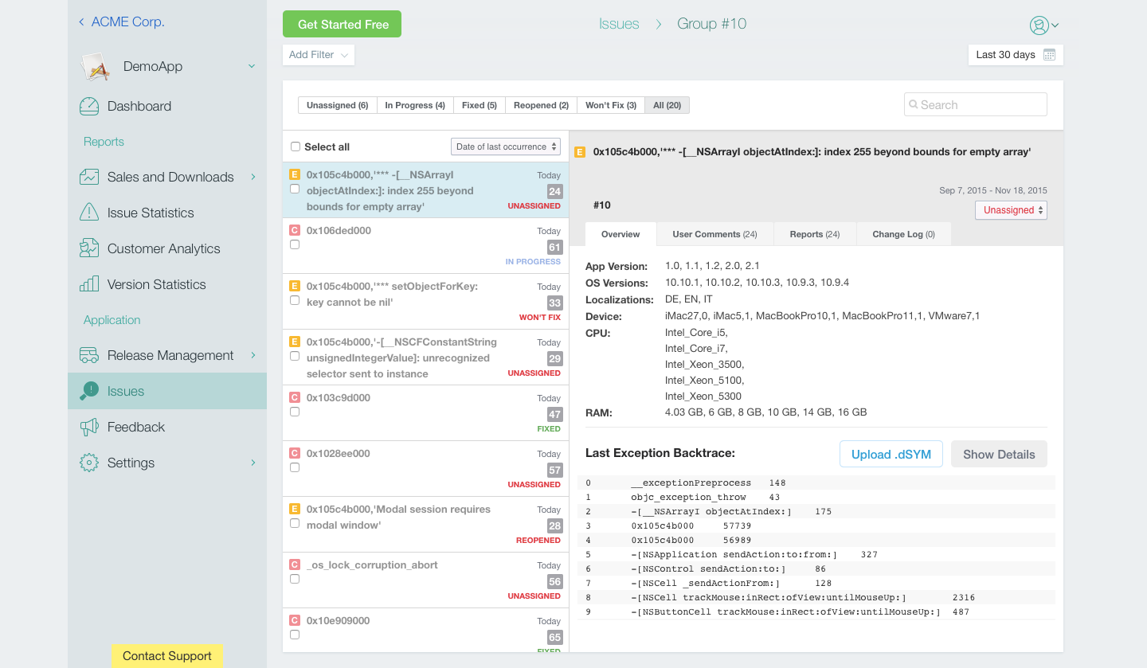The height and width of the screenshot is (668, 1147).
Task: Click the Show Details button
Action: pyautogui.click(x=999, y=454)
